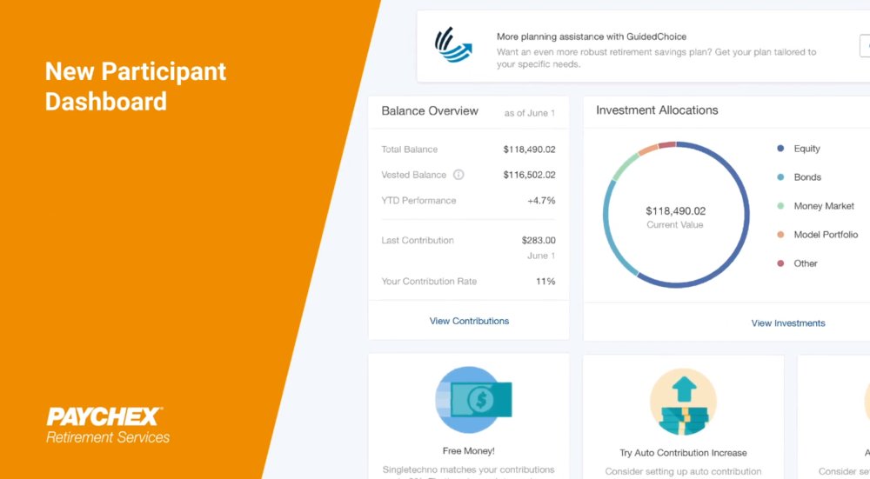
Task: Open the View Investments link
Action: (788, 323)
